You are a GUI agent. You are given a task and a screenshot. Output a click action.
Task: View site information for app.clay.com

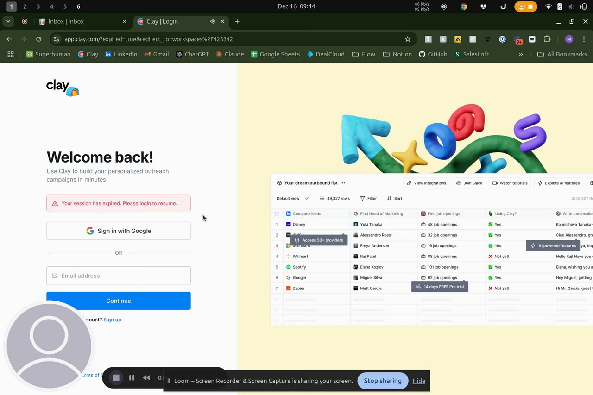point(57,39)
